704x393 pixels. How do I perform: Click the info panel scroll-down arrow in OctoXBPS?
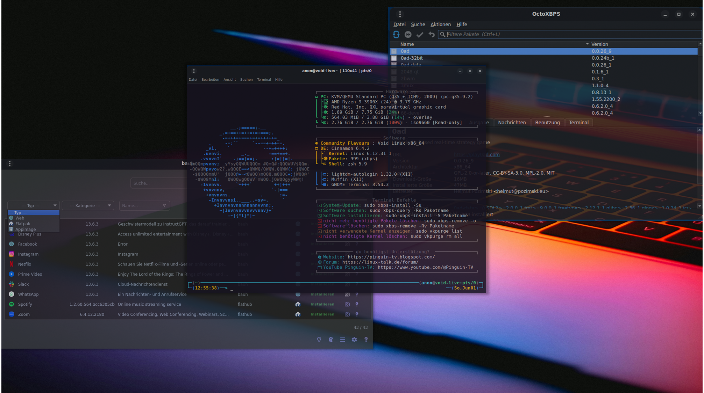699,206
